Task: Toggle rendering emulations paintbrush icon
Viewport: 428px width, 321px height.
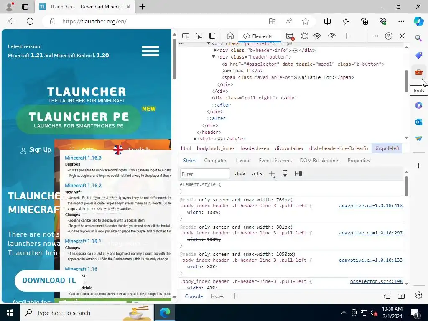Action: [285, 173]
